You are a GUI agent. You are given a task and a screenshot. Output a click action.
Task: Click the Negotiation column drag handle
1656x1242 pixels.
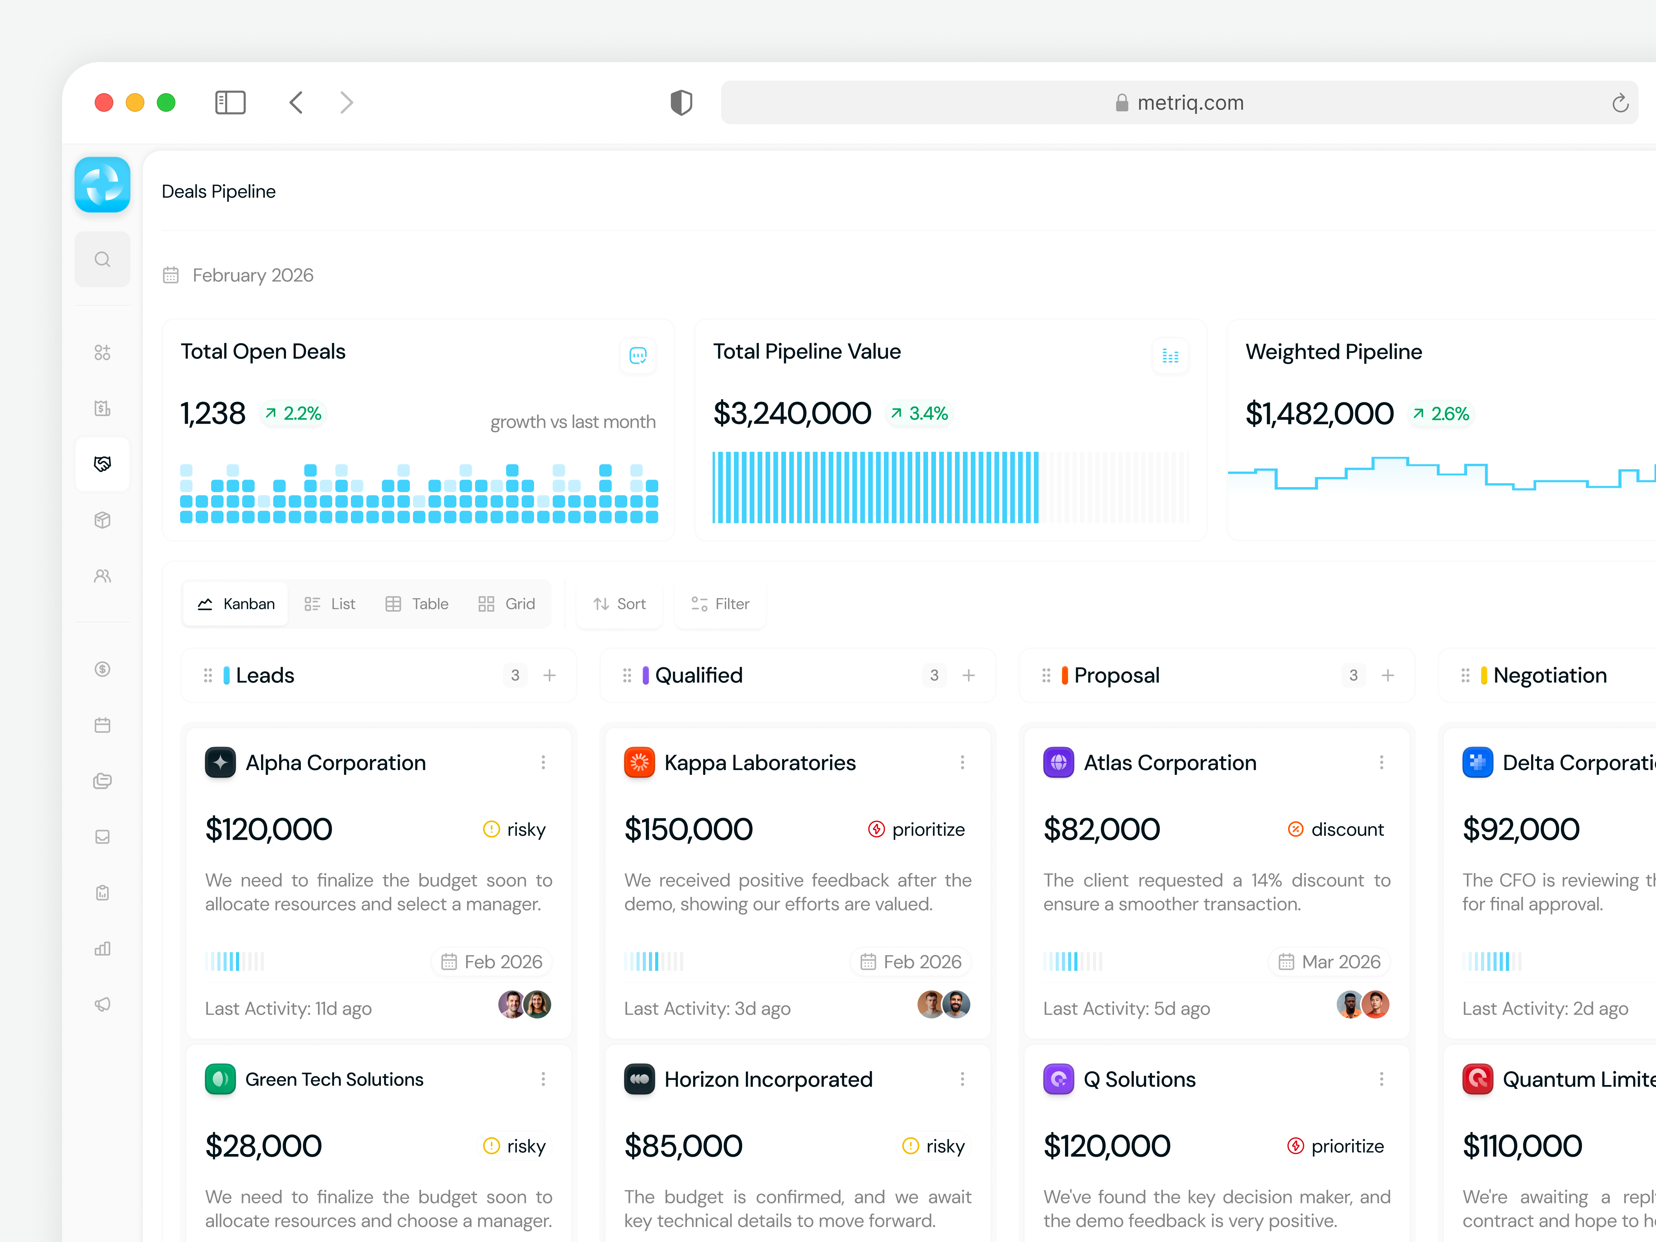click(x=1466, y=675)
